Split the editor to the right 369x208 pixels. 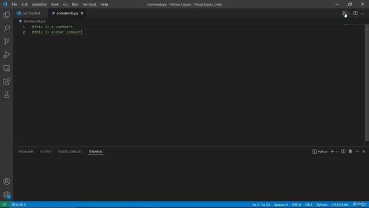click(x=355, y=13)
